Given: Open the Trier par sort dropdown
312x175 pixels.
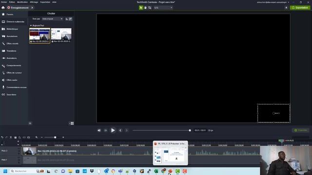Looking at the screenshot, I should 52,19.
